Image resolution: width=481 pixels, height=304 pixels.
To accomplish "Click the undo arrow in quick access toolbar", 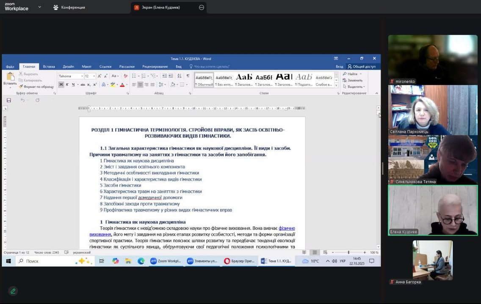I will (x=22, y=100).
